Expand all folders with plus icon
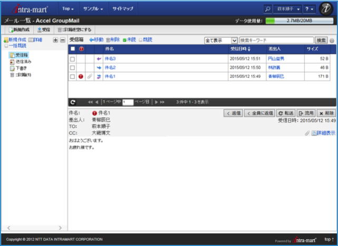338x246 pixels. 55,40
